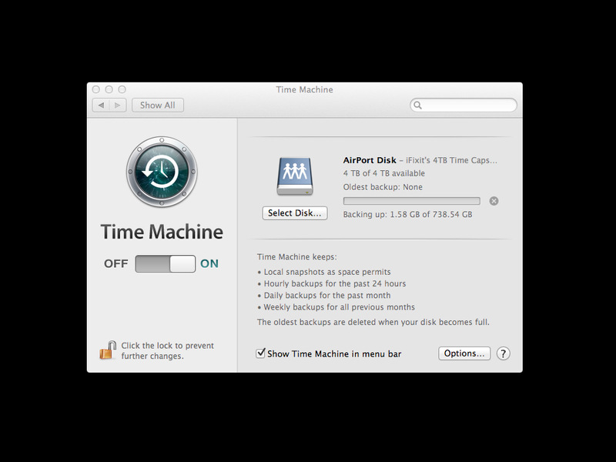Go forward with the right arrow button
Image resolution: width=616 pixels, height=462 pixels.
click(118, 105)
